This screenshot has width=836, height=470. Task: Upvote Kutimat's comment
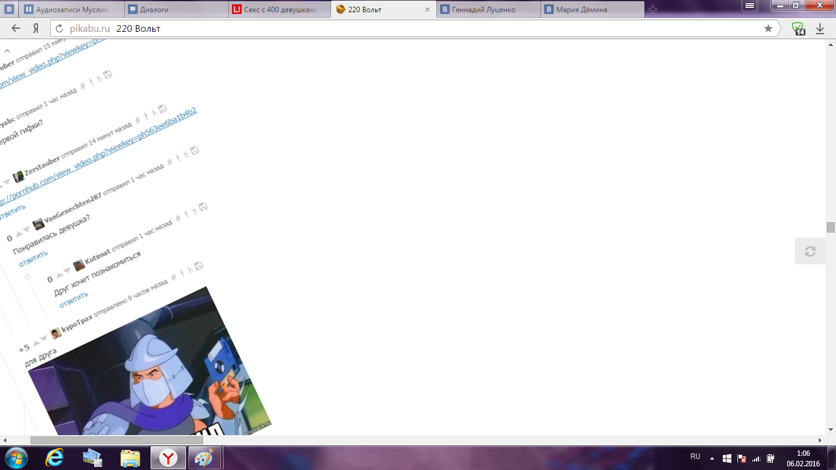click(x=59, y=275)
